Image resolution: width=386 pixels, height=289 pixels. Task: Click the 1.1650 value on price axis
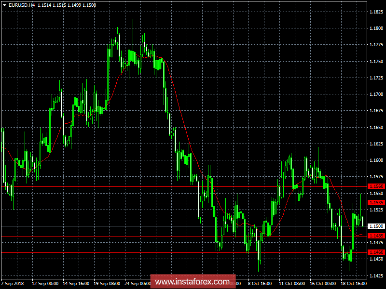[376, 128]
